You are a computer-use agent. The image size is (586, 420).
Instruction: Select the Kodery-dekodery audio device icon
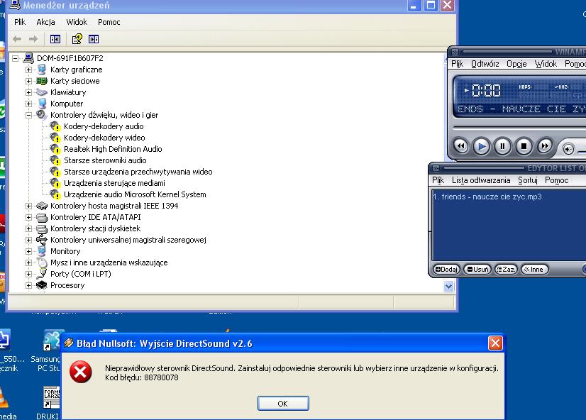click(55, 127)
